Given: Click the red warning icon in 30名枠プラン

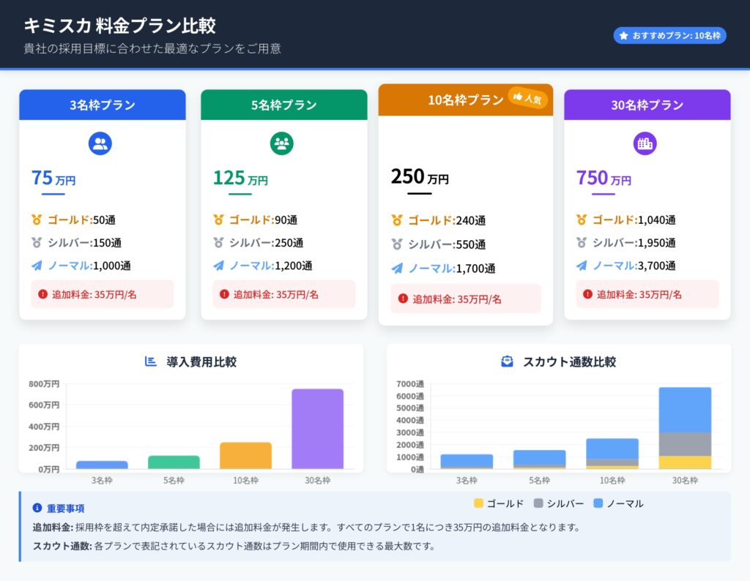Looking at the screenshot, I should coord(587,294).
